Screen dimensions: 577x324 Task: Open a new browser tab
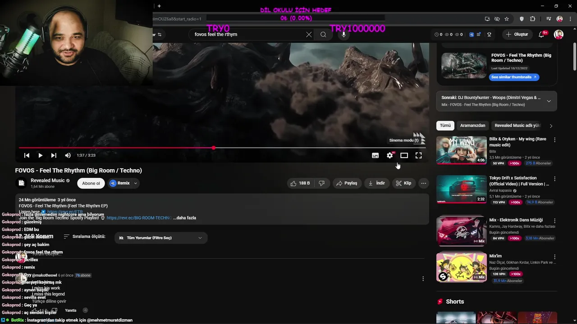159,6
